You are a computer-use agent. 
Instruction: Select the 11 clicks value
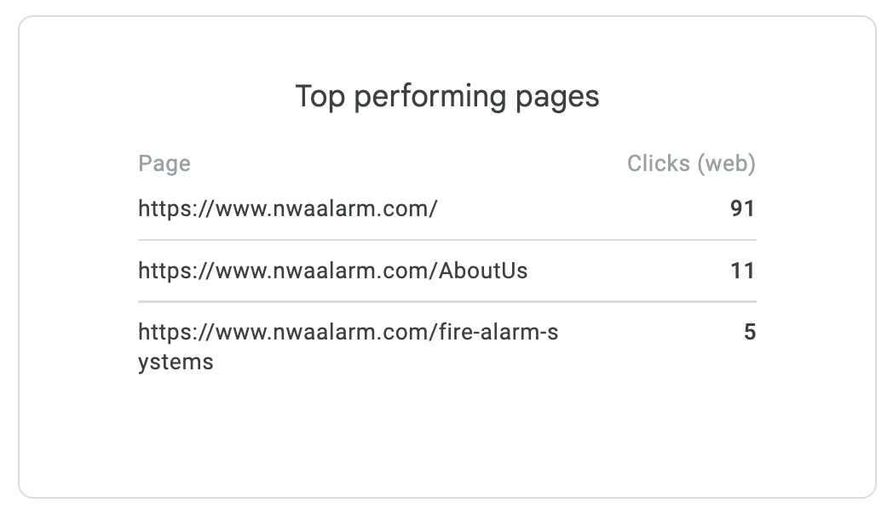tap(742, 271)
